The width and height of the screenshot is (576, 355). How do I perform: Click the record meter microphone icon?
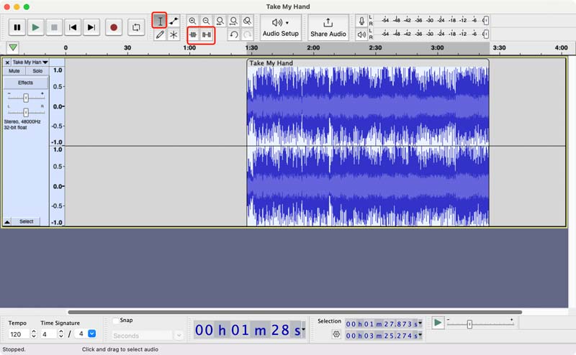(361, 21)
